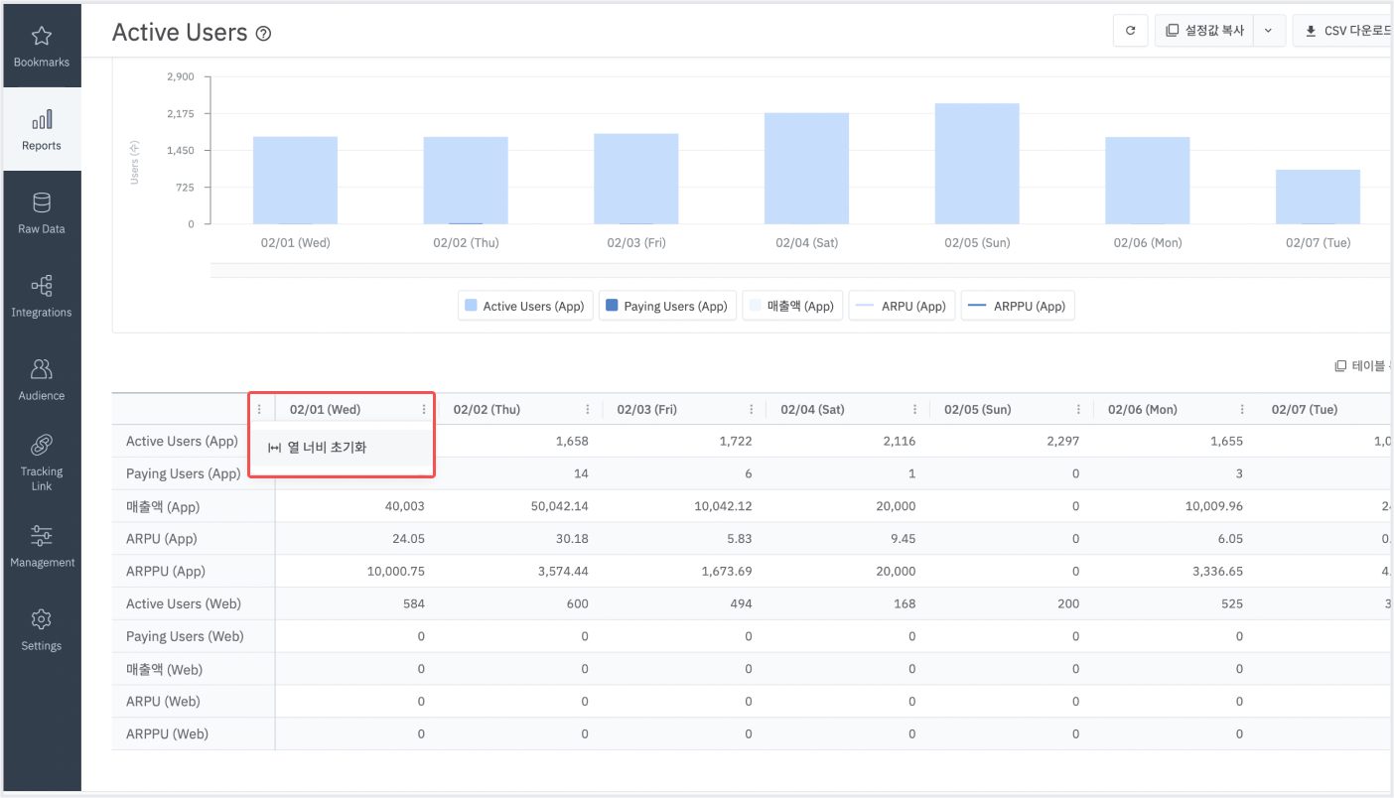Open the kebab menu for 02/04 (Sat) column
This screenshot has width=1394, height=798.
915,409
